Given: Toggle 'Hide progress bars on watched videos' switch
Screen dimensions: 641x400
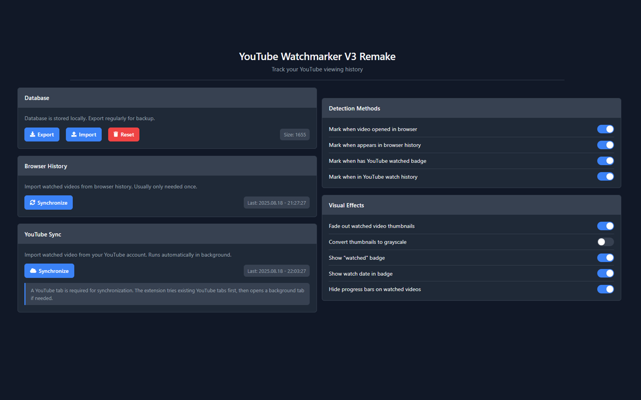Looking at the screenshot, I should (605, 289).
